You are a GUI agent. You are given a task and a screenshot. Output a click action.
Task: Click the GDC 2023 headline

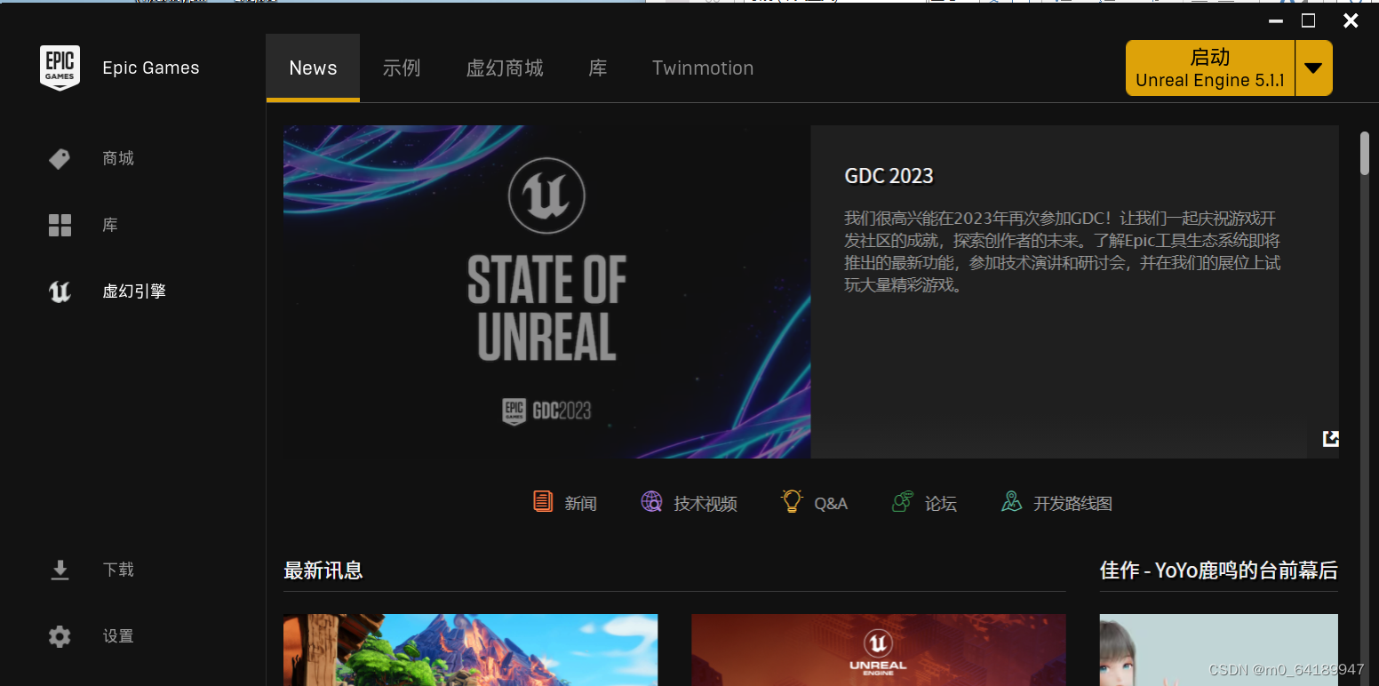click(x=889, y=176)
